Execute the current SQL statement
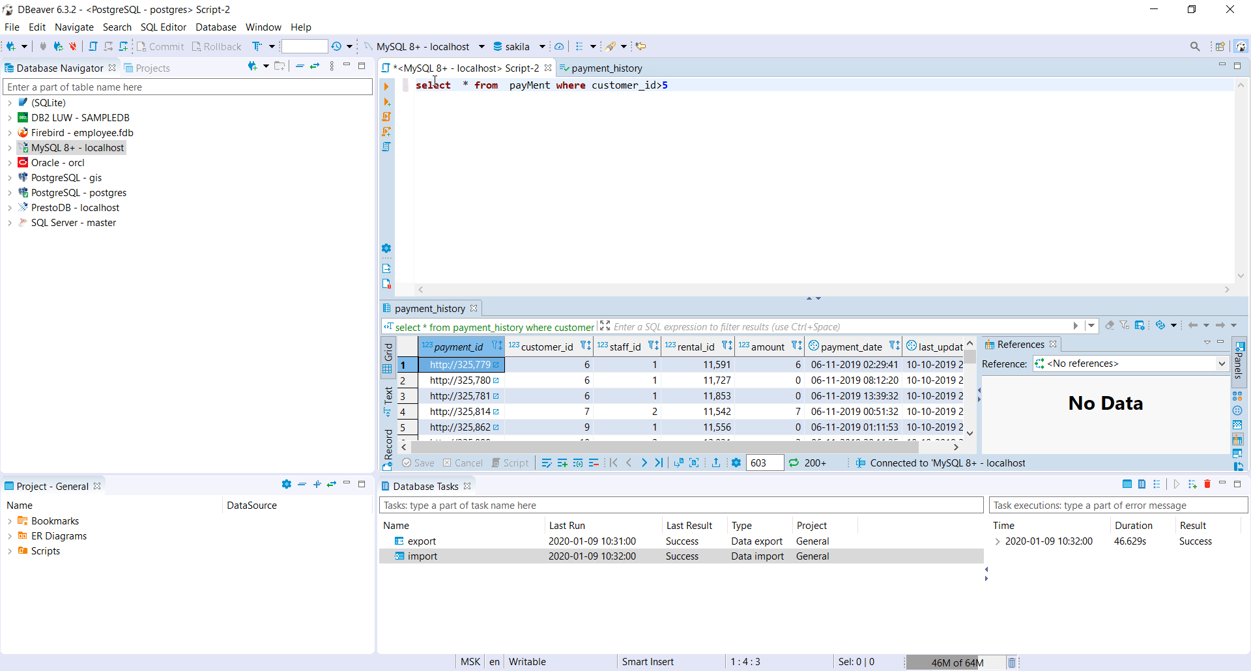This screenshot has width=1251, height=671. (x=386, y=87)
